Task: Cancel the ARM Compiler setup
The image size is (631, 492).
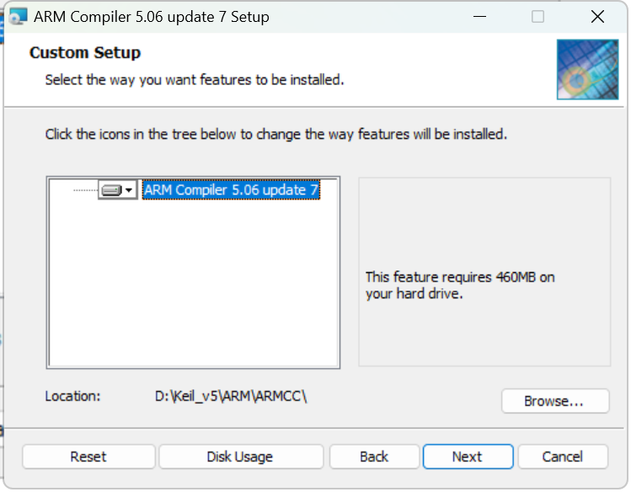Action: pyautogui.click(x=563, y=457)
